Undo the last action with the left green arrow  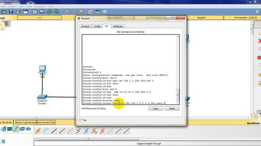(50, 12)
